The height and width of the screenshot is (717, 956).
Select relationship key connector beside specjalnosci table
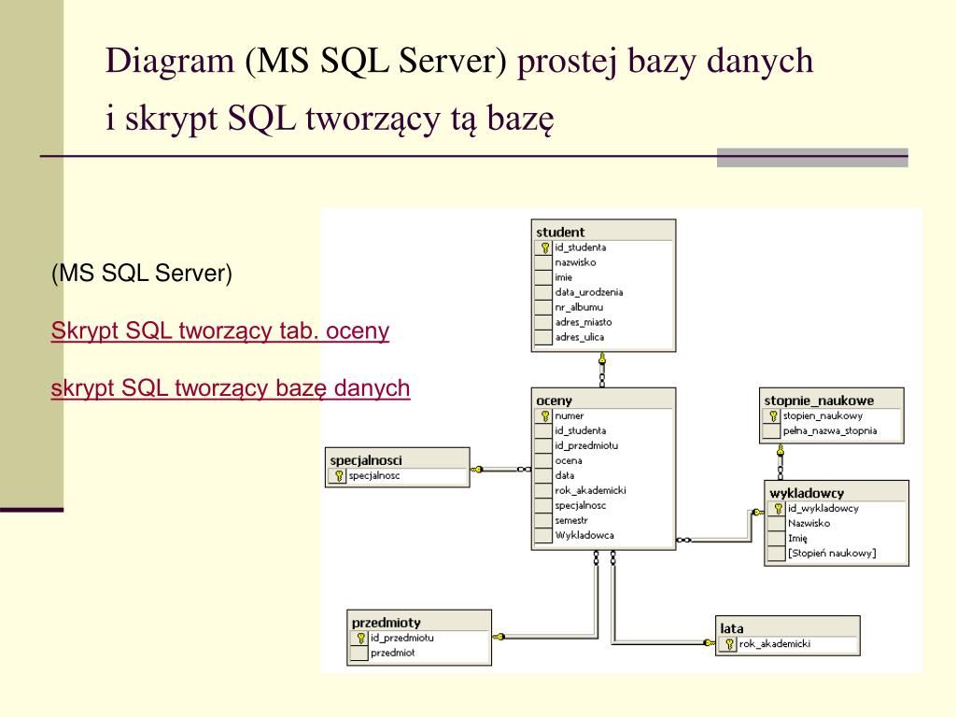[x=477, y=470]
